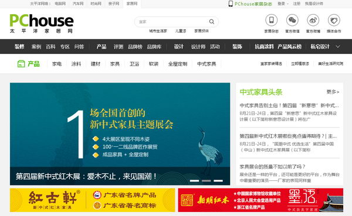Open 私宅设计 in the main navigation

coord(320,47)
